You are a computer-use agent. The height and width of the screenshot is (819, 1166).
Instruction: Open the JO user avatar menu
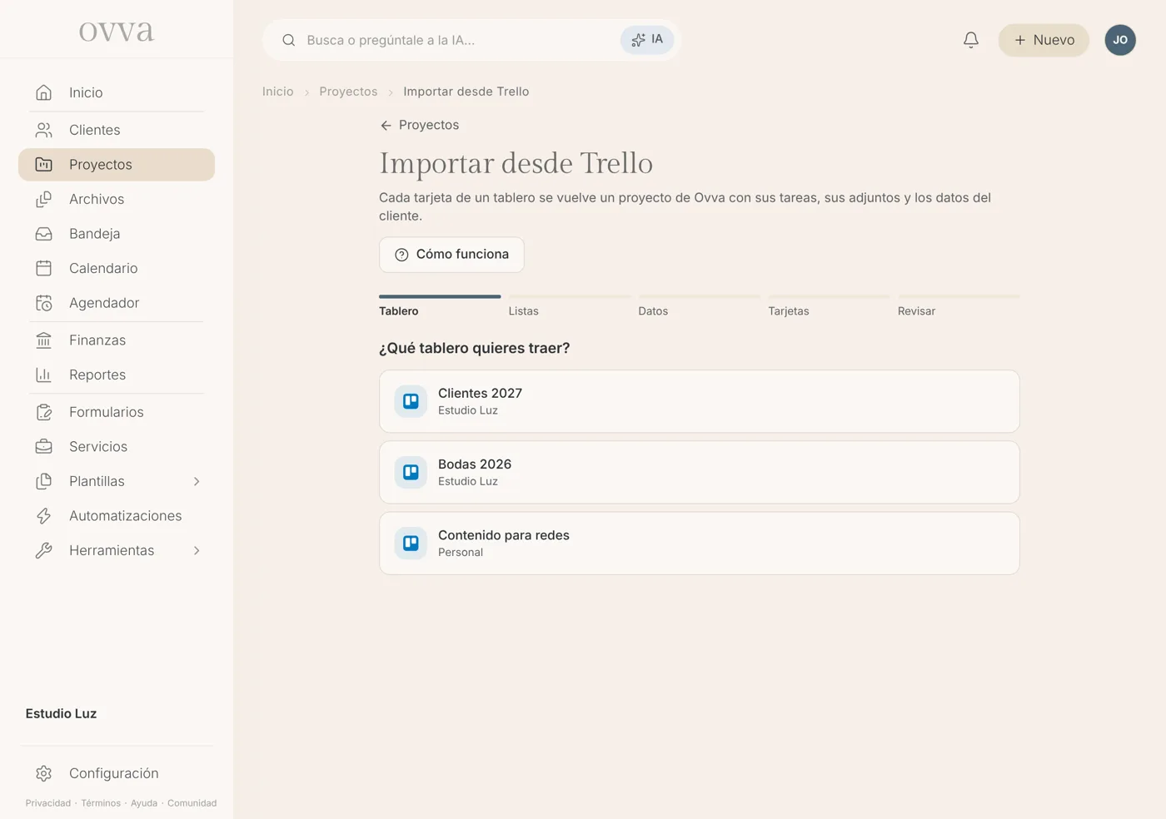(1120, 40)
